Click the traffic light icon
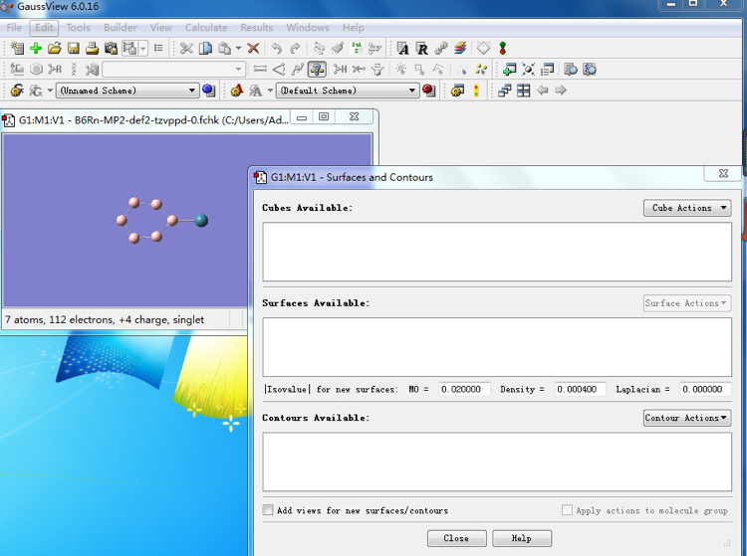This screenshot has width=747, height=556. coord(476,91)
